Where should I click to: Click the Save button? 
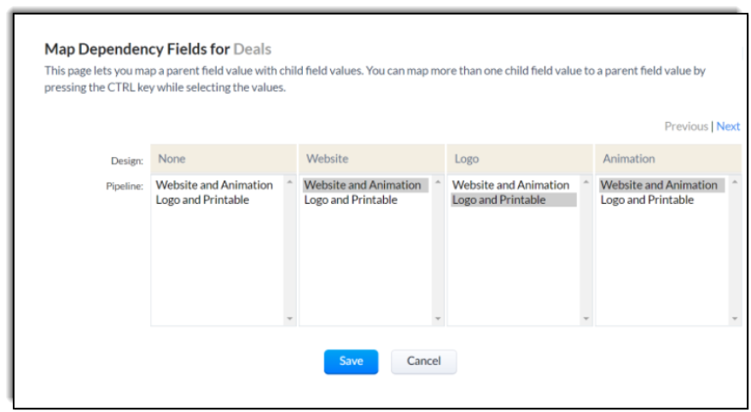coord(351,361)
